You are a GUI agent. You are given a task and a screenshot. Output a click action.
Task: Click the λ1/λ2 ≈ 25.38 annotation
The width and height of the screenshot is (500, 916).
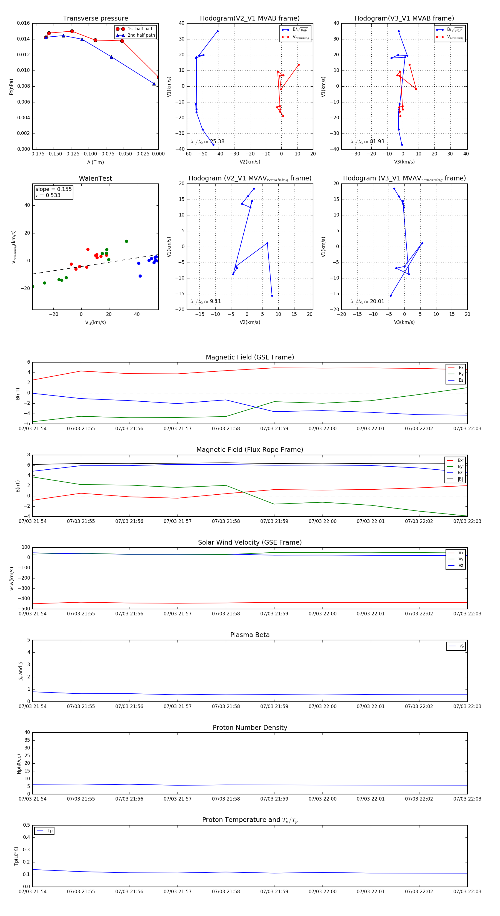207,142
